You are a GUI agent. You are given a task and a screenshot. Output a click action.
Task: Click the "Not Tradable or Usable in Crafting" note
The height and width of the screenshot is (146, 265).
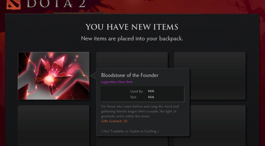(130, 131)
